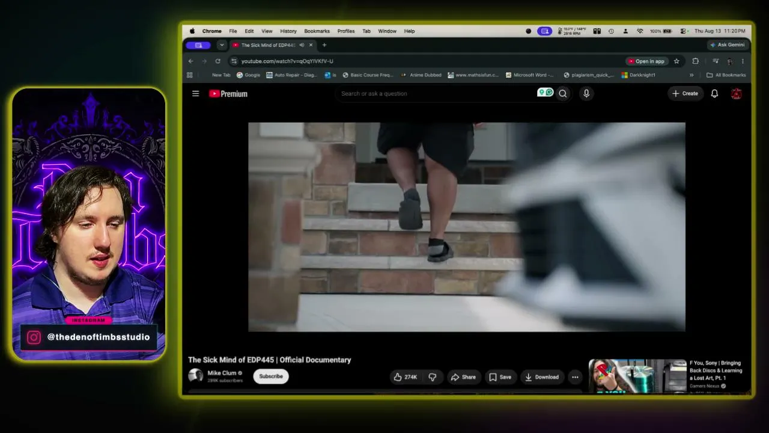769x433 pixels.
Task: Share the documentary video
Action: (463, 377)
